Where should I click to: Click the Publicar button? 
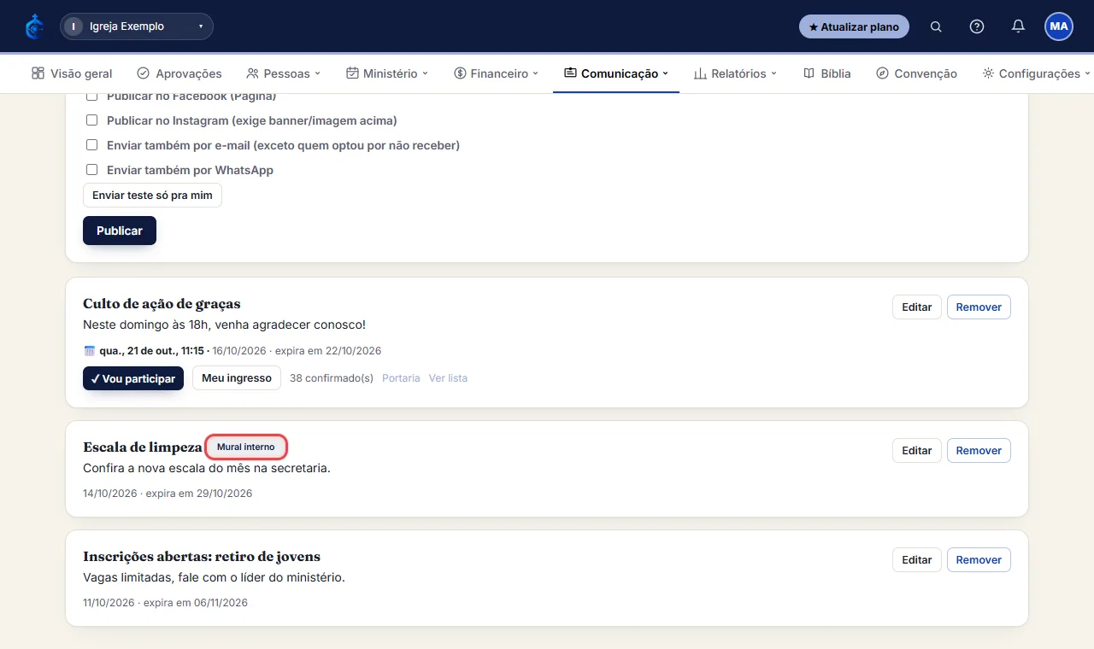click(120, 231)
